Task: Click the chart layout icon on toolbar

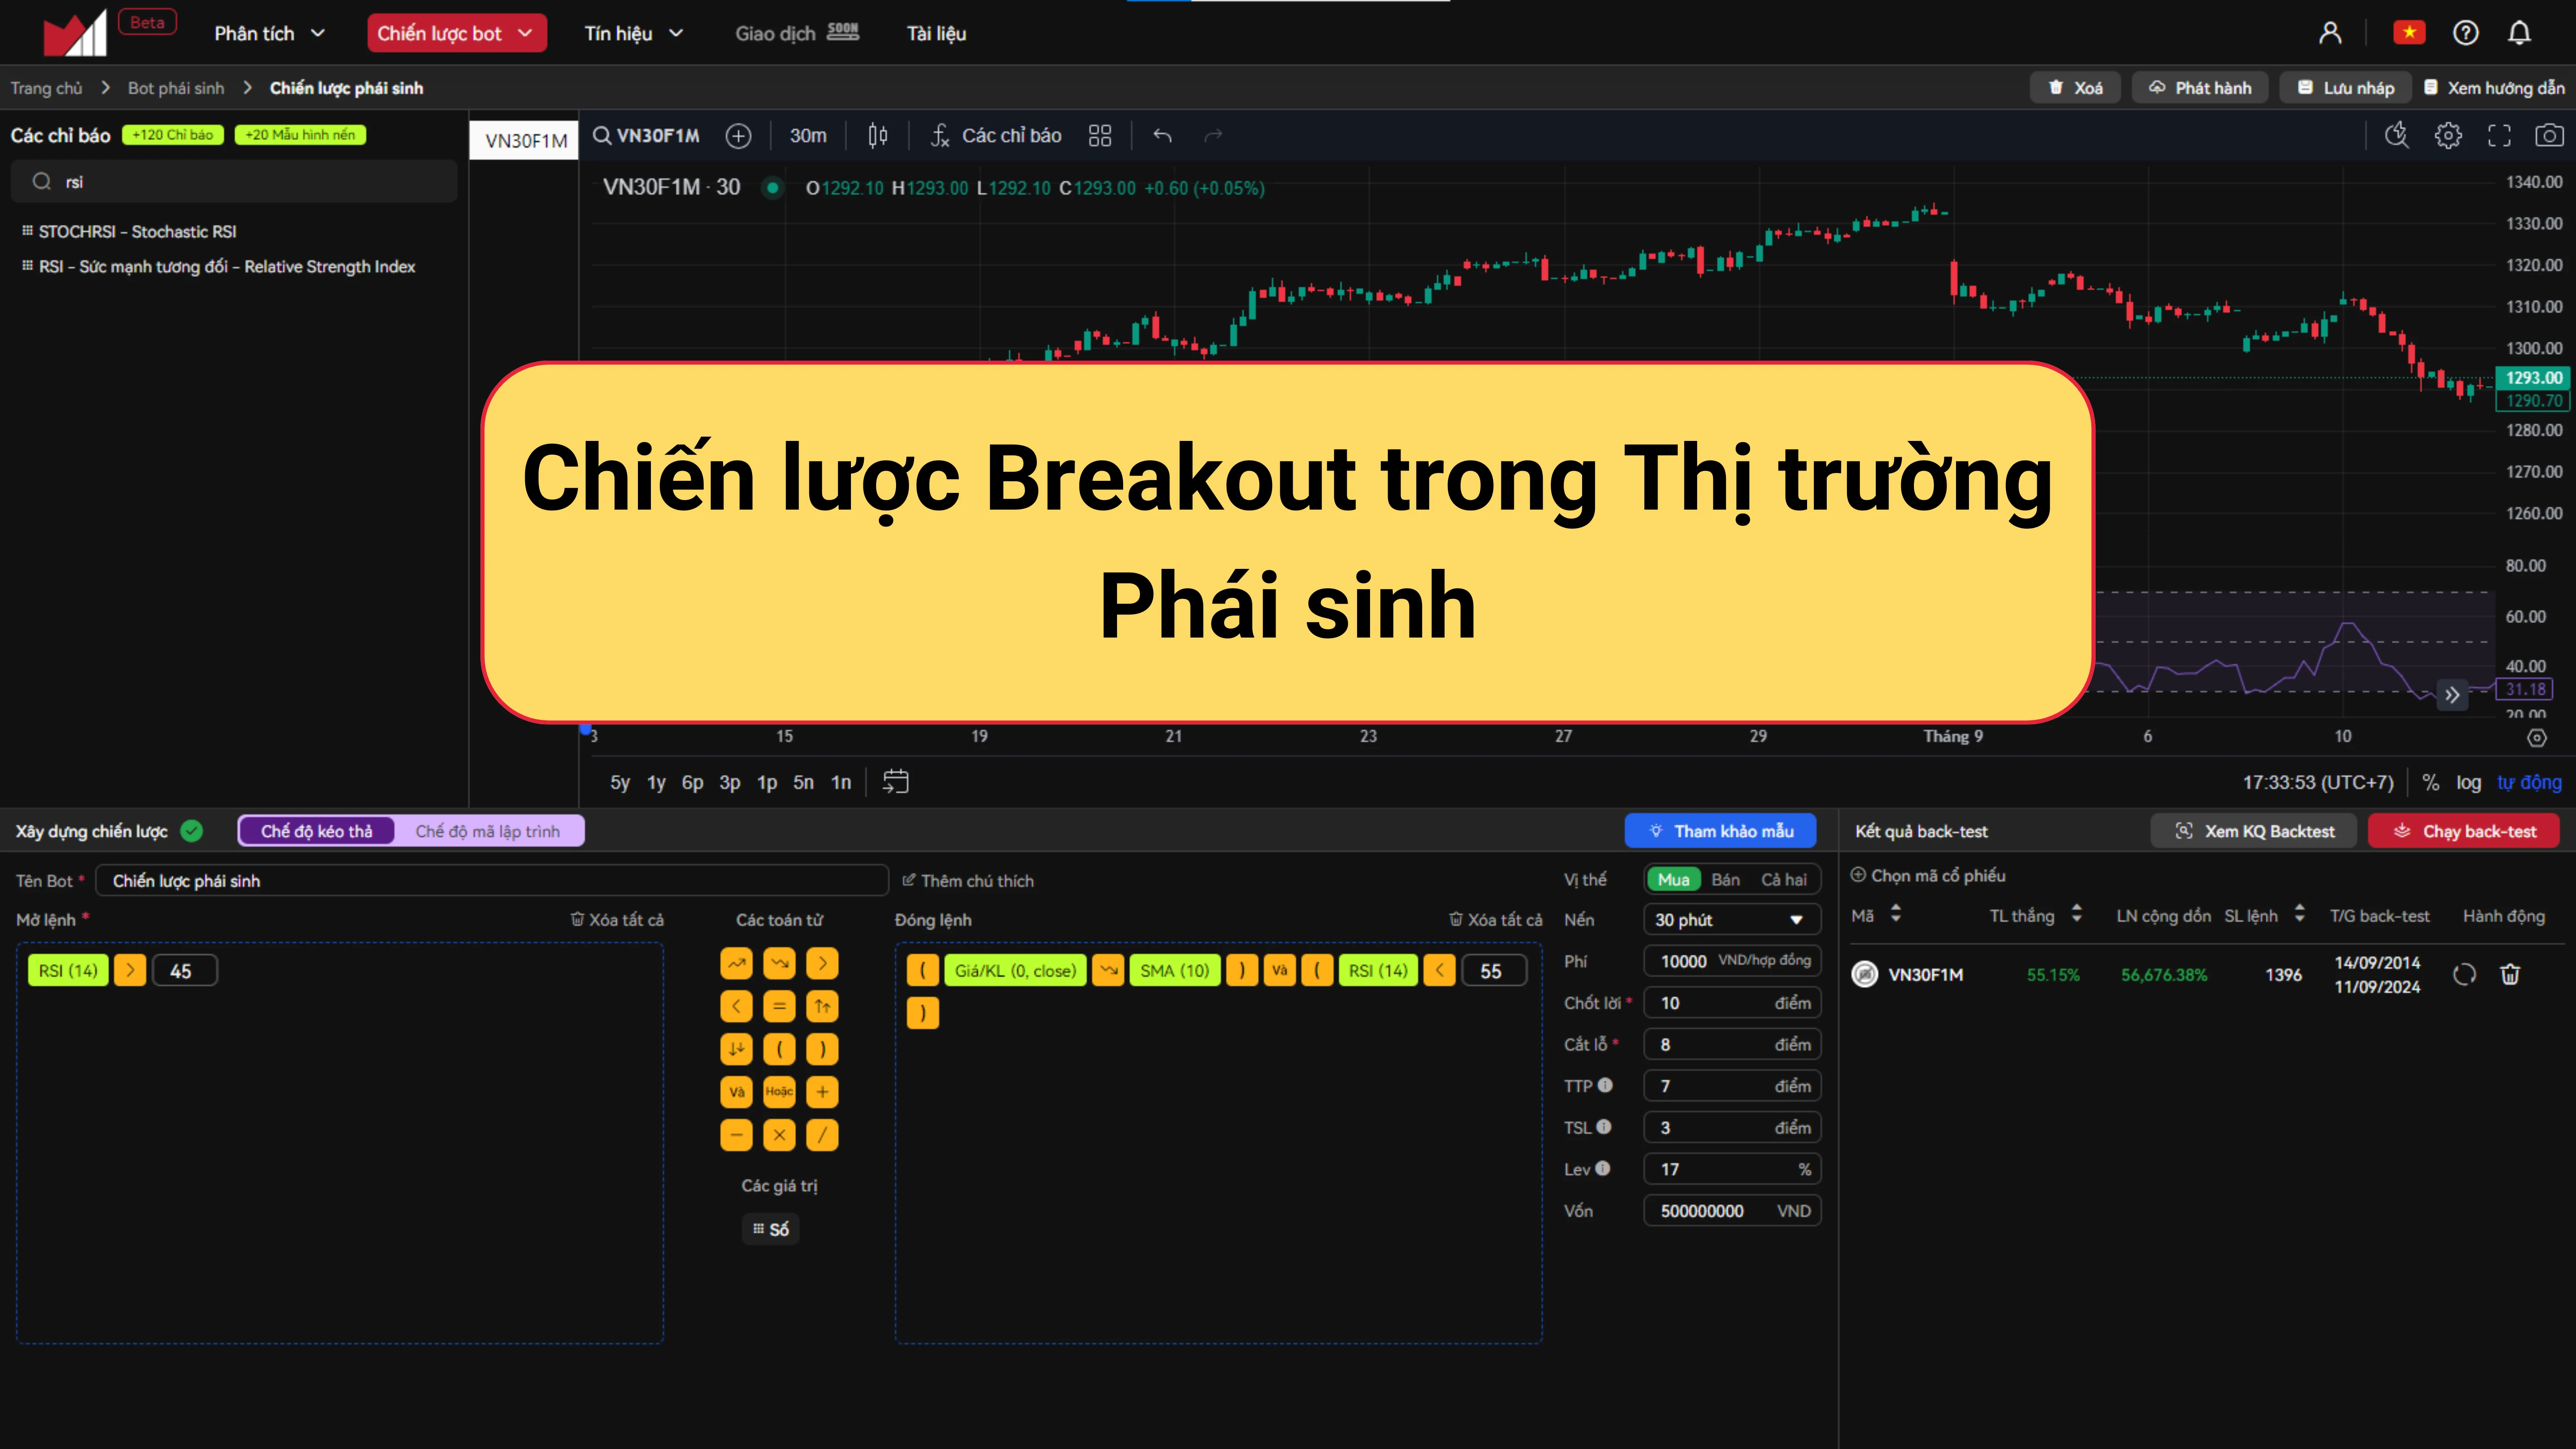Action: [x=1100, y=136]
